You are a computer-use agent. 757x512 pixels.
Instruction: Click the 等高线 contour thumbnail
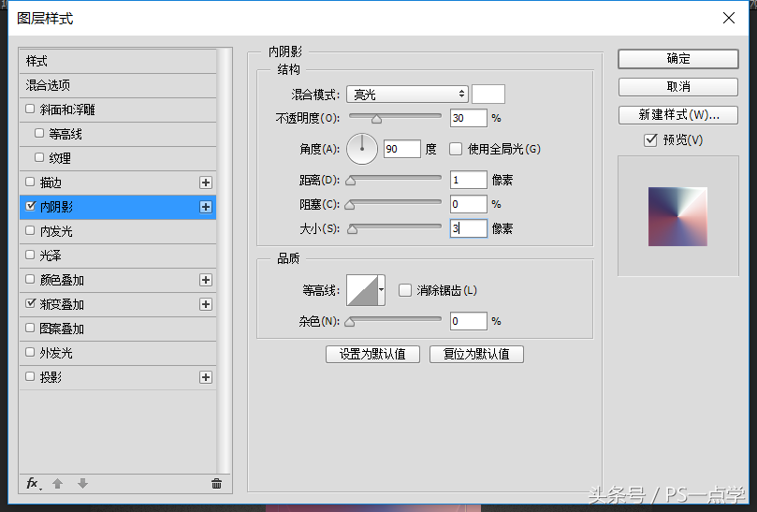pyautogui.click(x=362, y=290)
